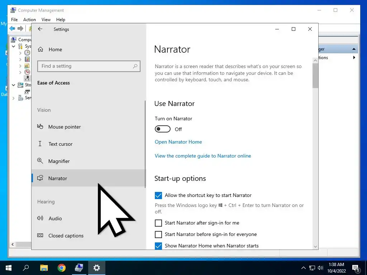Uncheck Show Narrator Home when Narrator starts
The image size is (367, 275).
(158, 246)
